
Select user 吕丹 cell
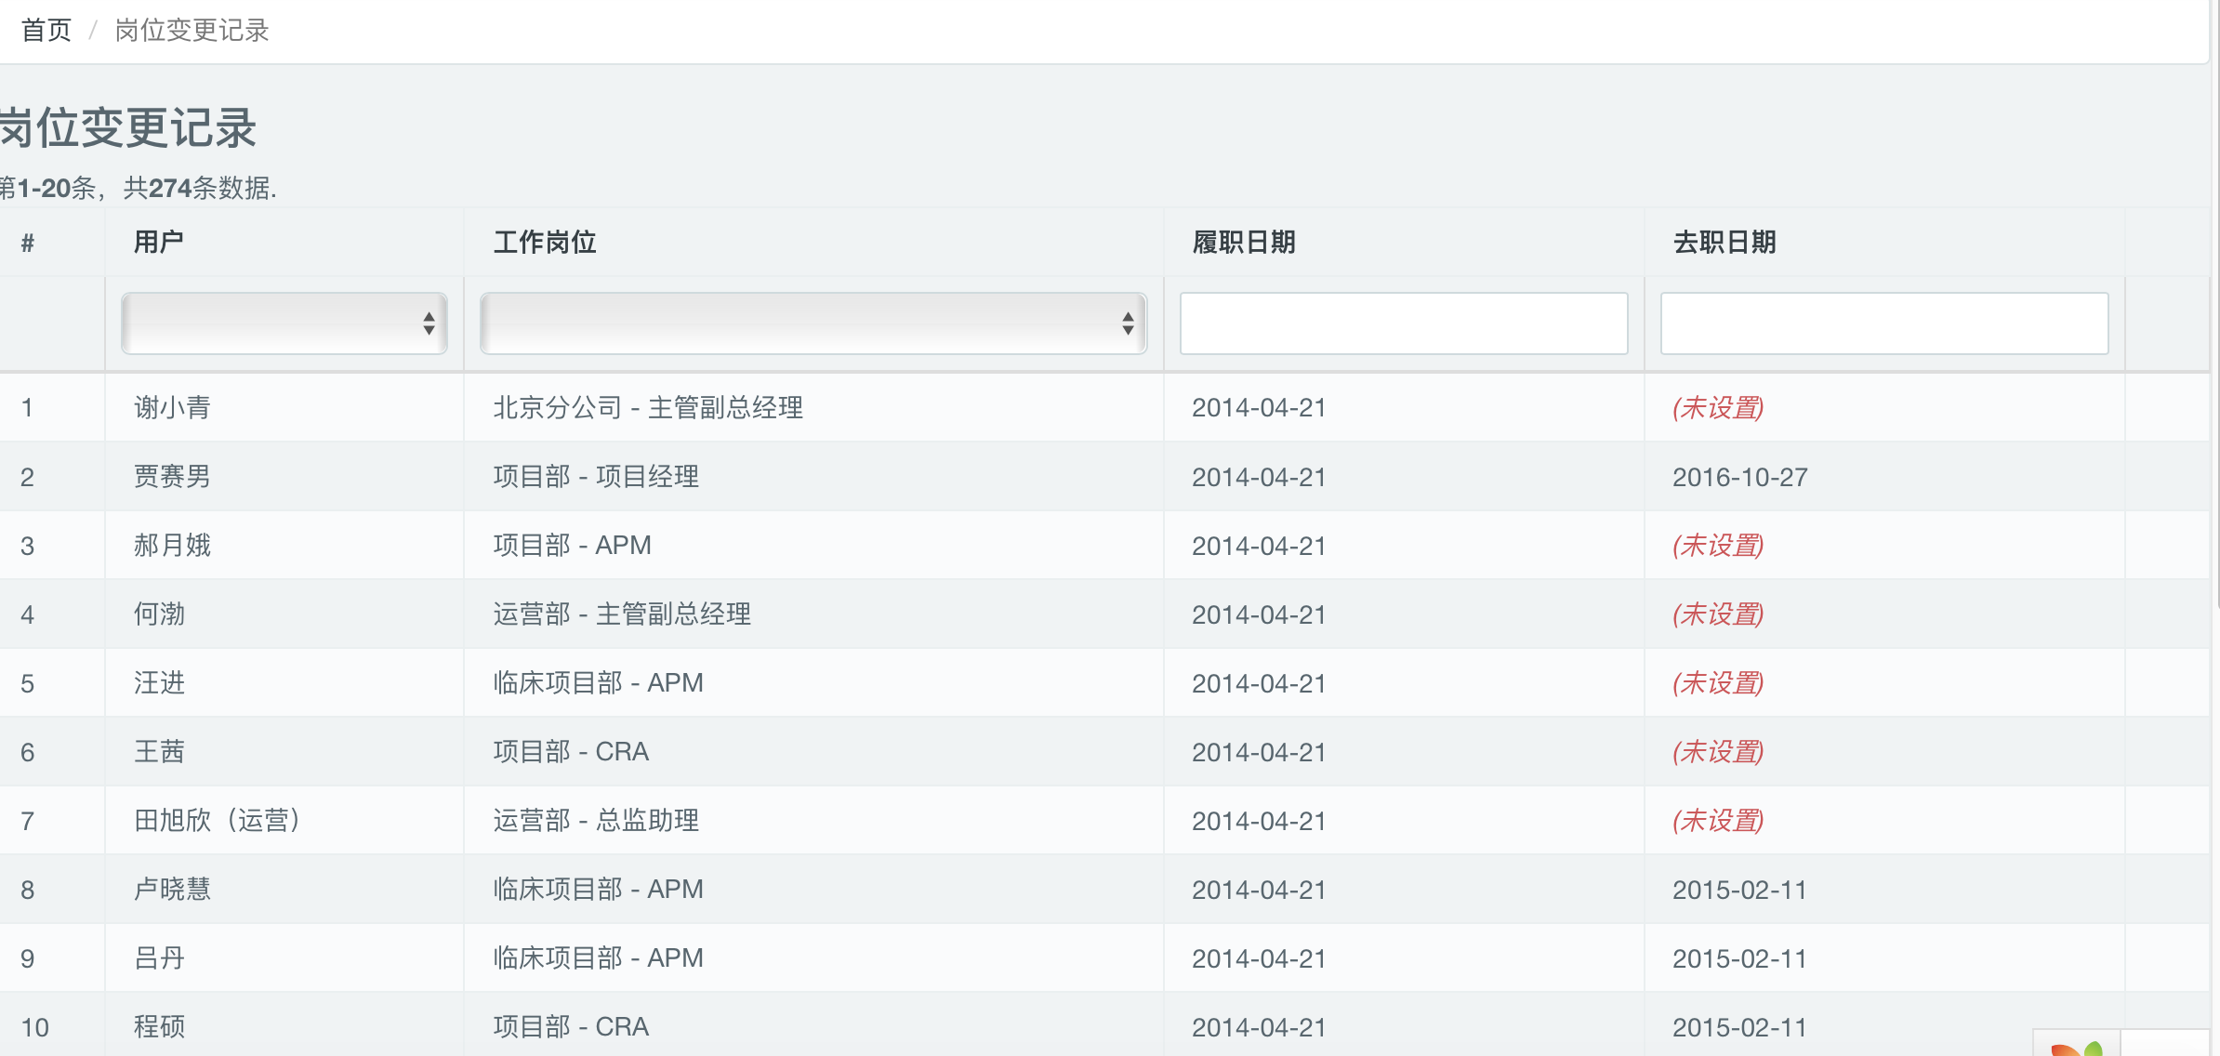(159, 957)
